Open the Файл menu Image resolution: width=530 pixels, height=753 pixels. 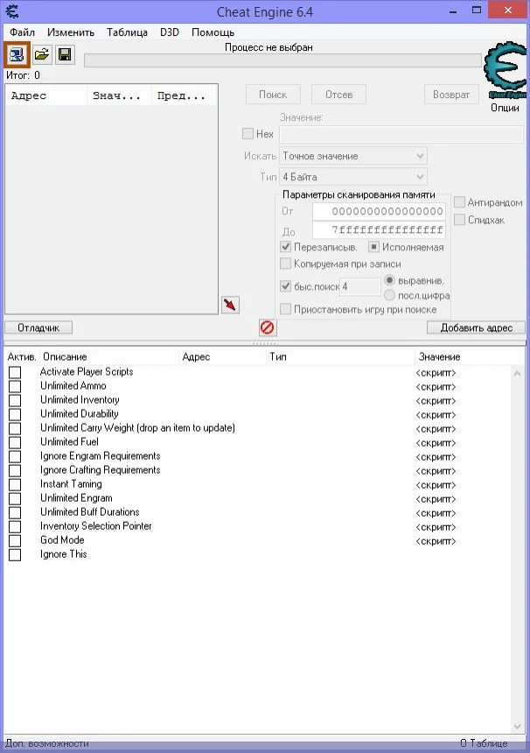pos(22,32)
